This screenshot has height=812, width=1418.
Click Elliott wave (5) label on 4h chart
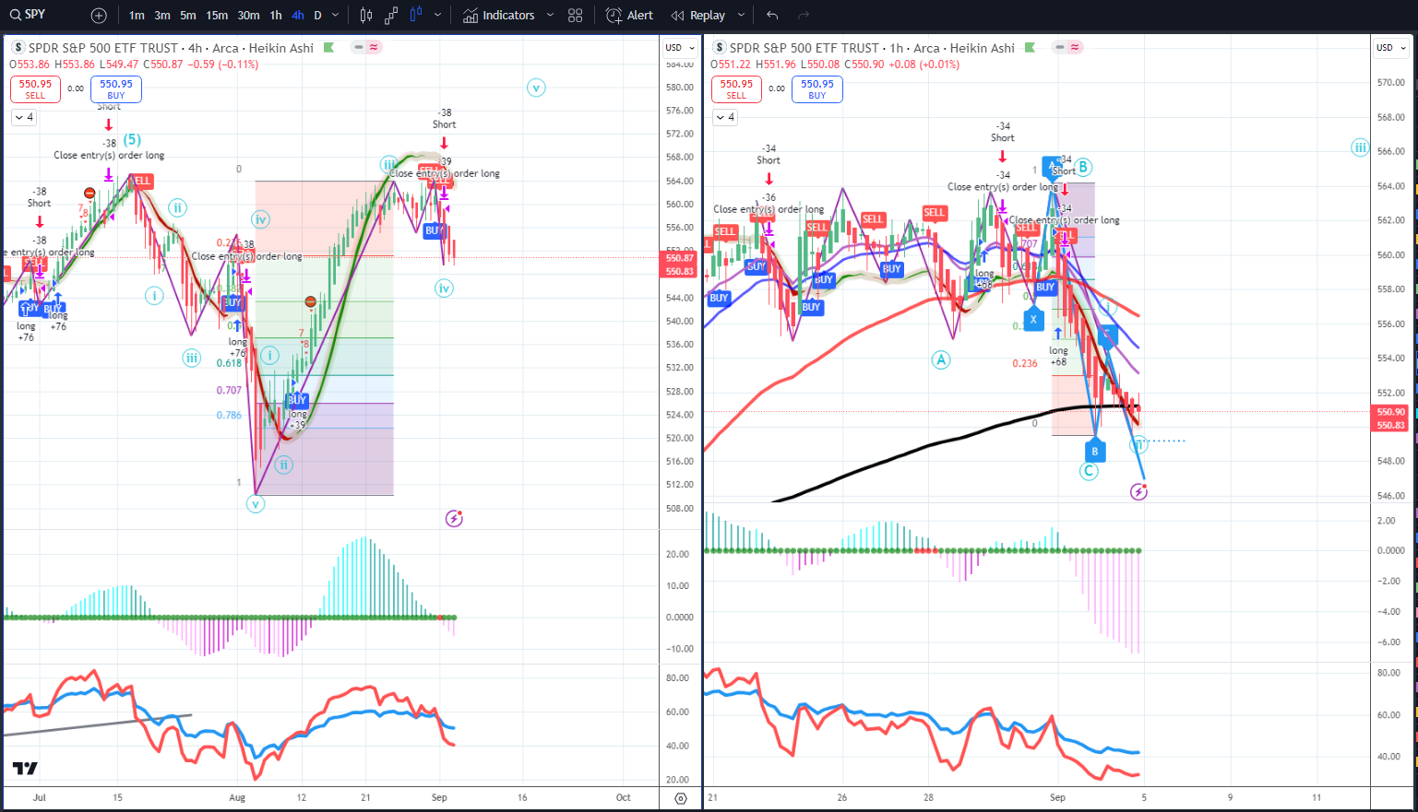coord(132,140)
